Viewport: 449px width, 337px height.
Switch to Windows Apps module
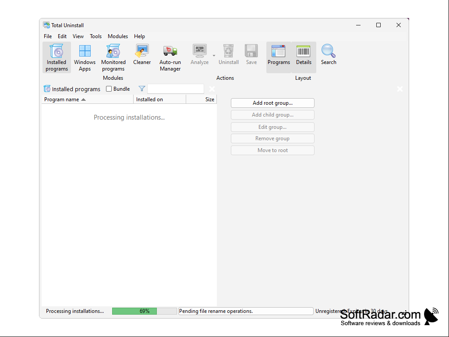85,57
